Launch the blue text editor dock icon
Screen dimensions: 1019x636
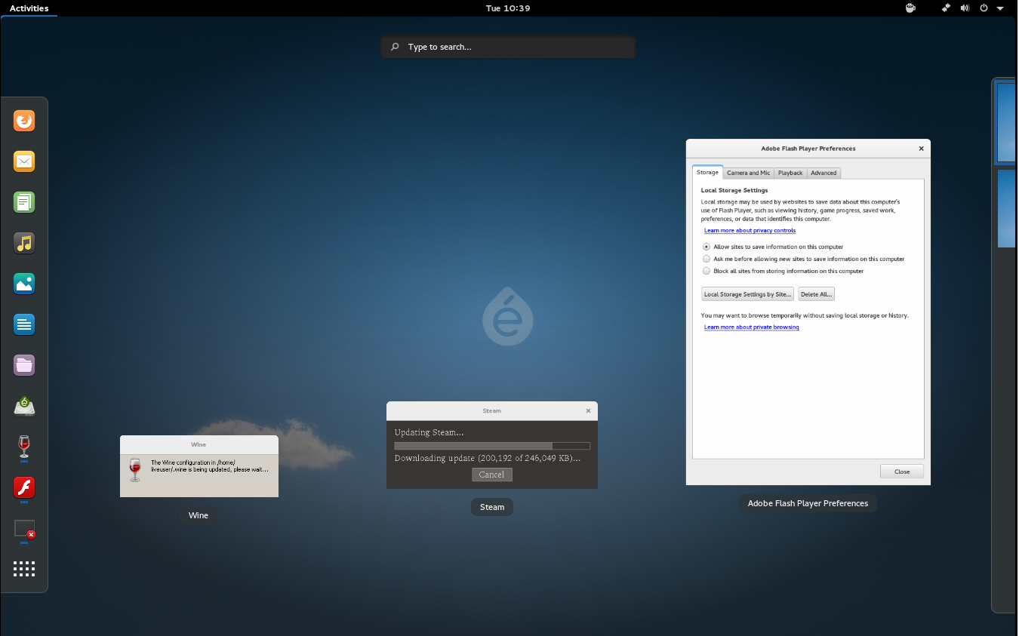24,324
